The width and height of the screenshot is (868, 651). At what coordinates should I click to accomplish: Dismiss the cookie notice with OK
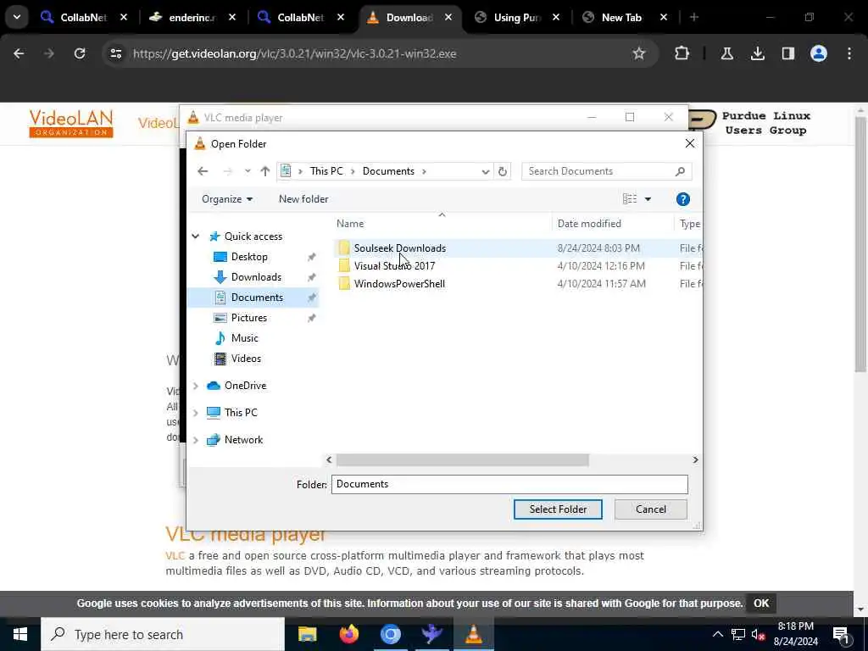click(761, 604)
